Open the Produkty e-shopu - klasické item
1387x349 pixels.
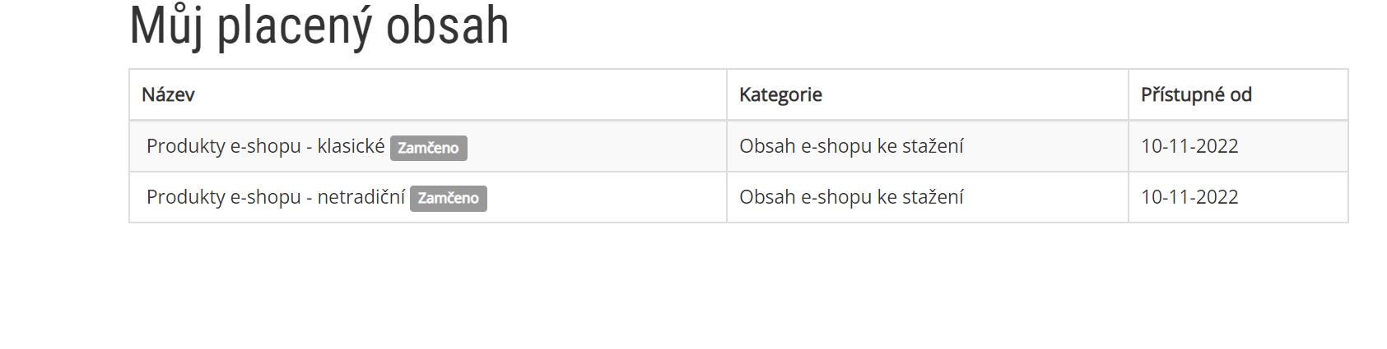[x=265, y=146]
